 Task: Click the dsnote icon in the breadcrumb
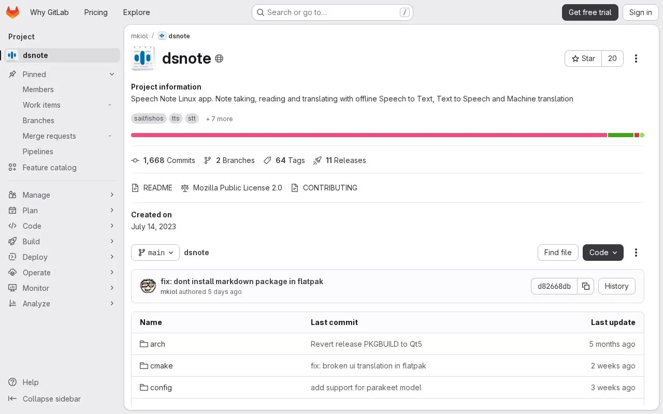pyautogui.click(x=162, y=36)
